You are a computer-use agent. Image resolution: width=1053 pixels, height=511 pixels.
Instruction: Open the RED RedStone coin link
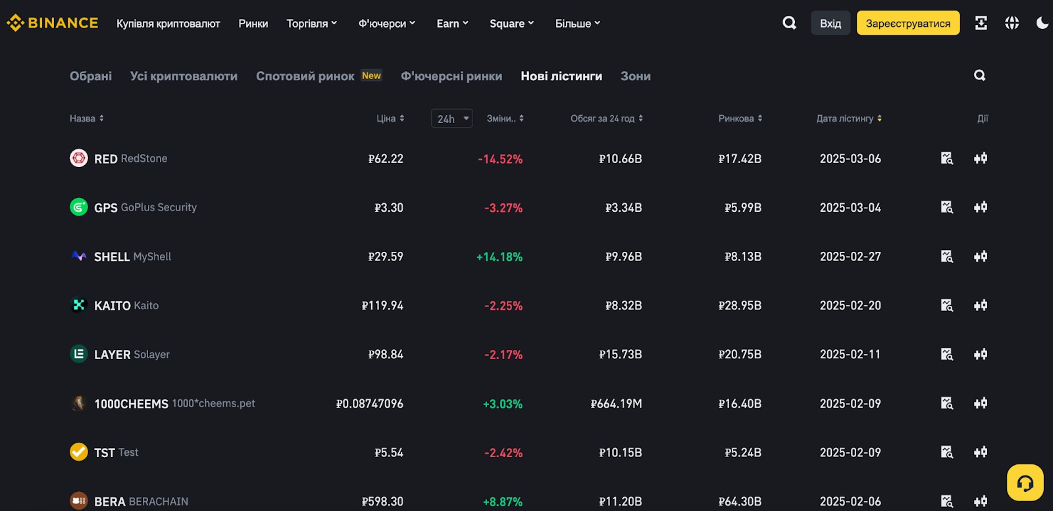(118, 158)
